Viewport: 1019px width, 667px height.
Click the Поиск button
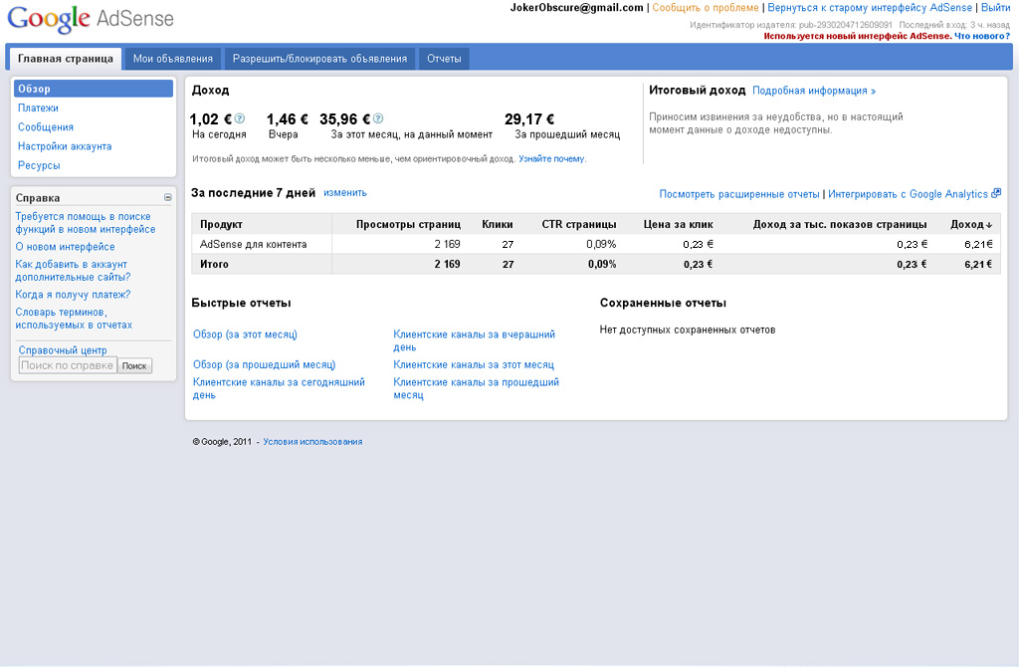(134, 366)
